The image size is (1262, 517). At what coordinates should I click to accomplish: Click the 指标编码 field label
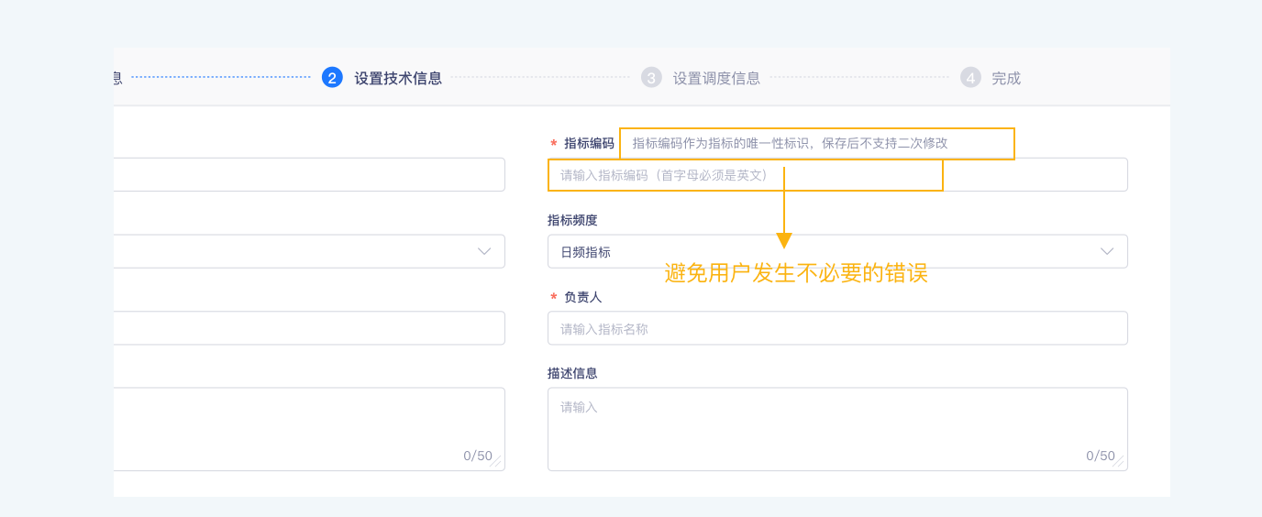click(x=589, y=143)
